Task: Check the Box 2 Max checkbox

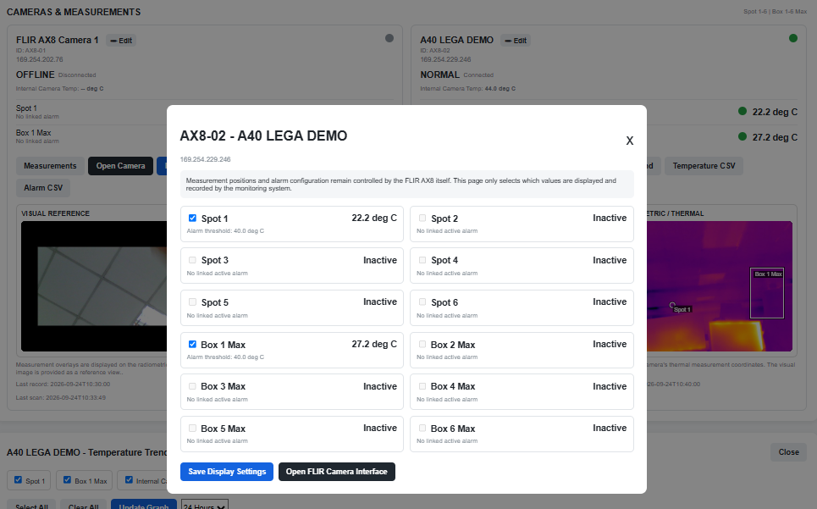Action: click(422, 345)
